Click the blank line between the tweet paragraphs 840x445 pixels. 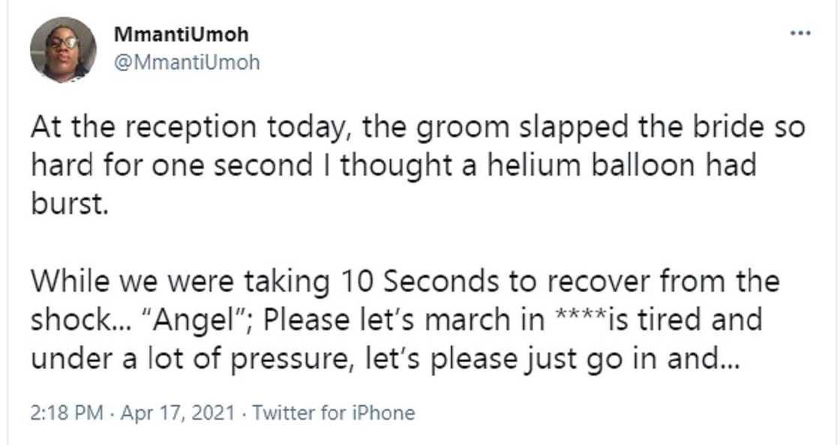[x=405, y=242]
